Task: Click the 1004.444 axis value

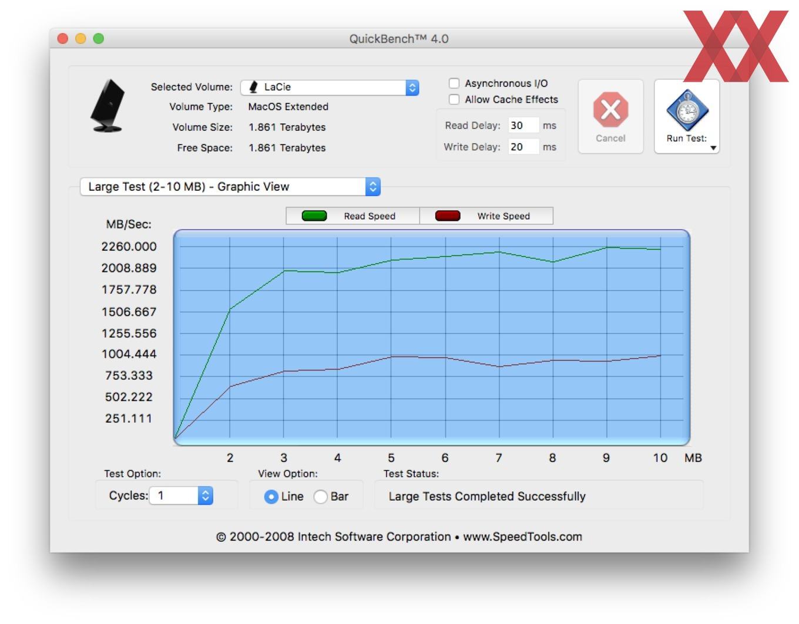Action: (129, 354)
